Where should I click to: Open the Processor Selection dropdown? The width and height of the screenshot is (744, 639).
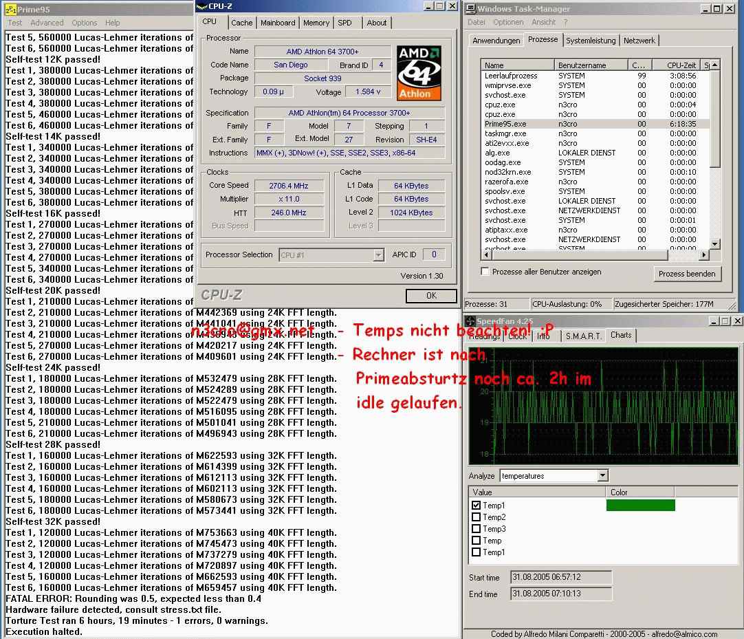(x=378, y=255)
